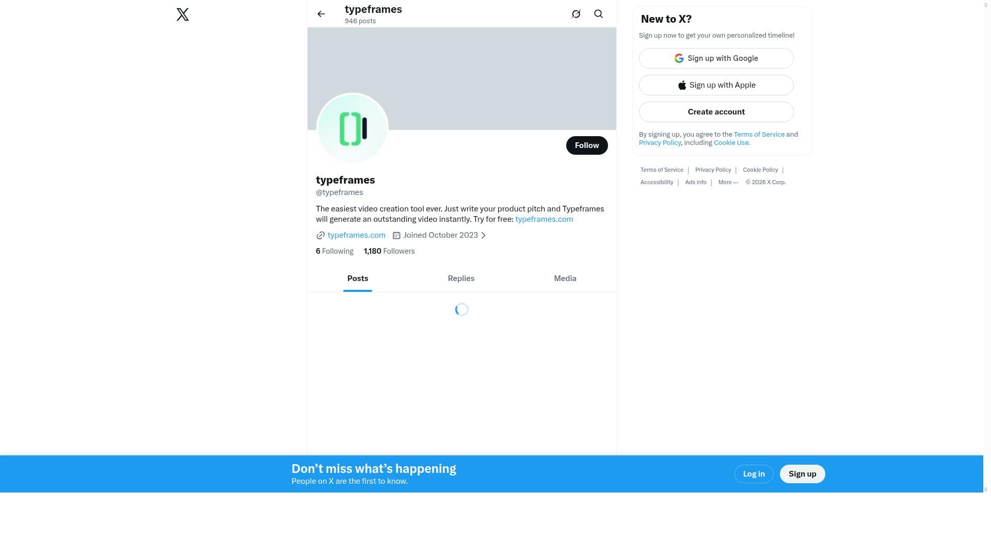The width and height of the screenshot is (991, 557).
Task: Click the Create account button
Action: (716, 112)
